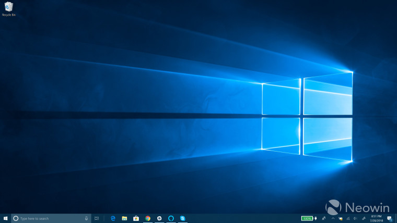This screenshot has width=397, height=223.
Task: Launch Microsoft Edge from the taskbar
Action: pos(113,218)
